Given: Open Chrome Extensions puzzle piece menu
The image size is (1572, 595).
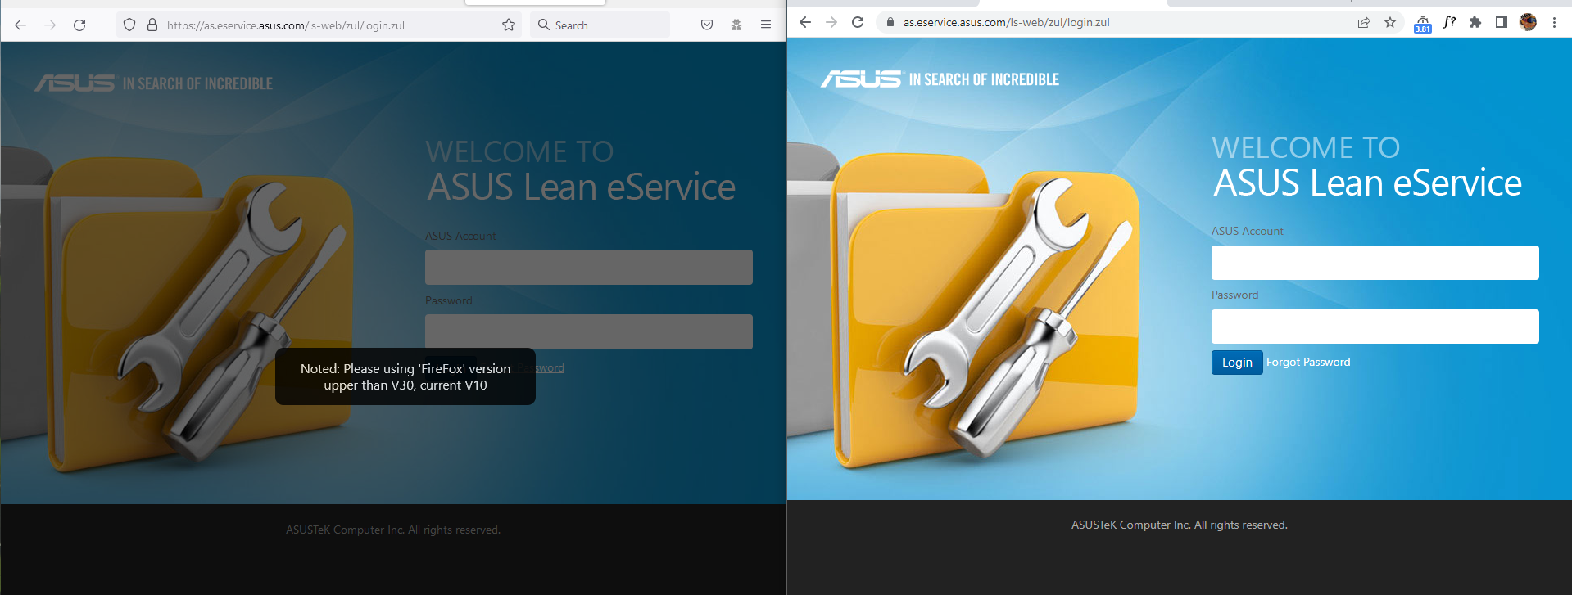Looking at the screenshot, I should point(1475,22).
